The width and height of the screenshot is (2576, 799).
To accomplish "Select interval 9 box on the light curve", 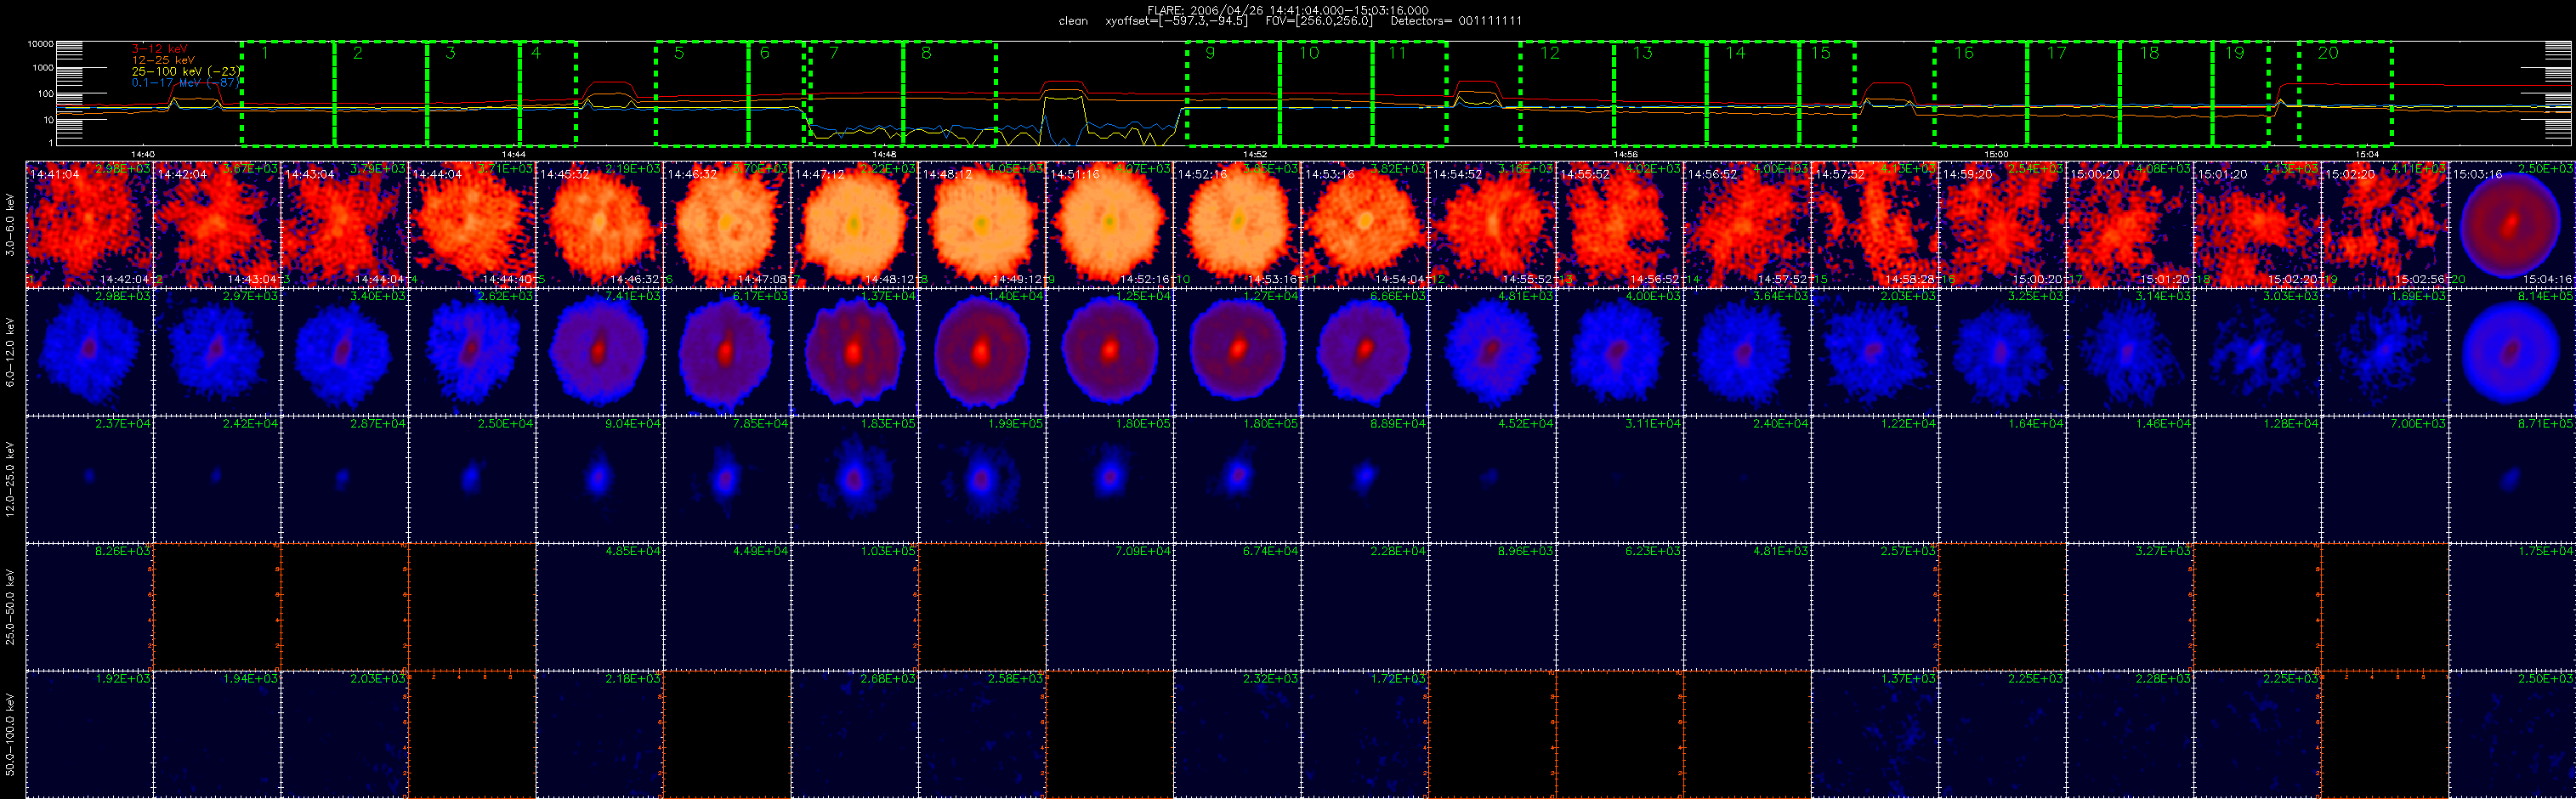I will [x=1233, y=94].
